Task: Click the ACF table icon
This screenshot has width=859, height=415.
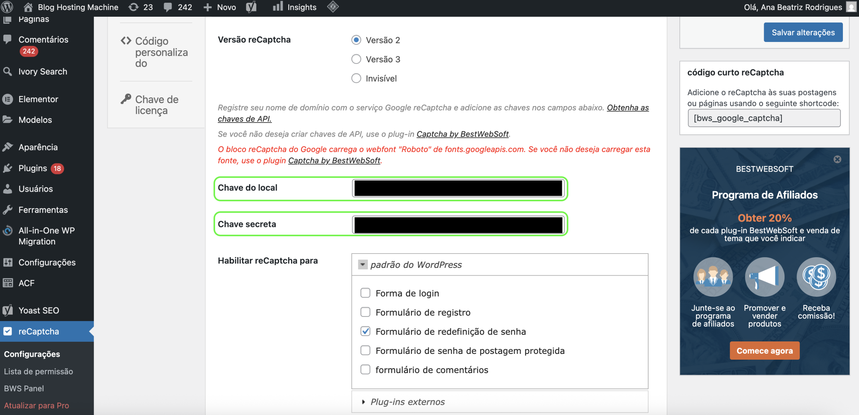Action: (7, 283)
